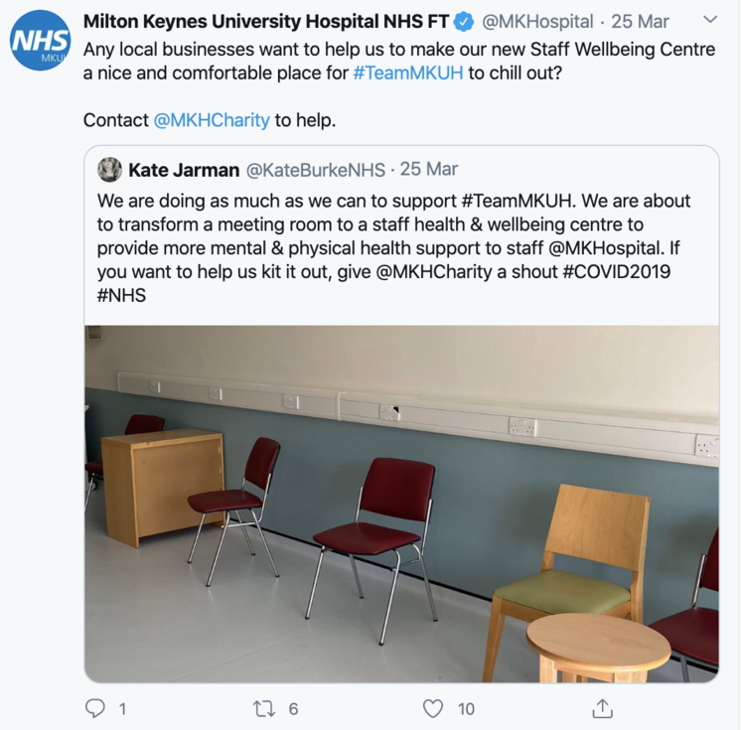
Task: Click the NHS MKUH profile avatar
Action: (40, 40)
